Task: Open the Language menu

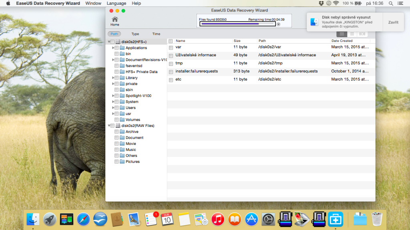Action: (x=116, y=3)
